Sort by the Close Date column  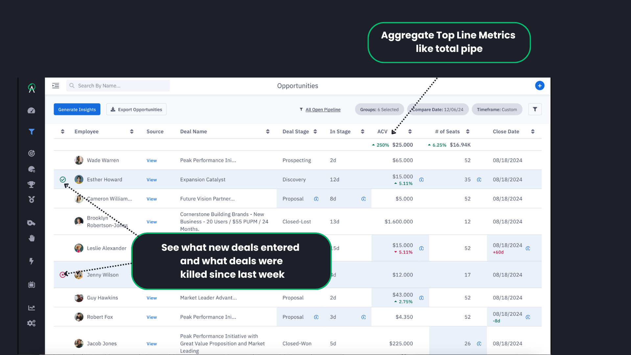(533, 131)
